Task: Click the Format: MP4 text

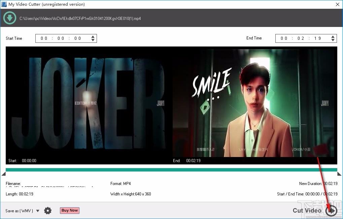Action: click(121, 184)
